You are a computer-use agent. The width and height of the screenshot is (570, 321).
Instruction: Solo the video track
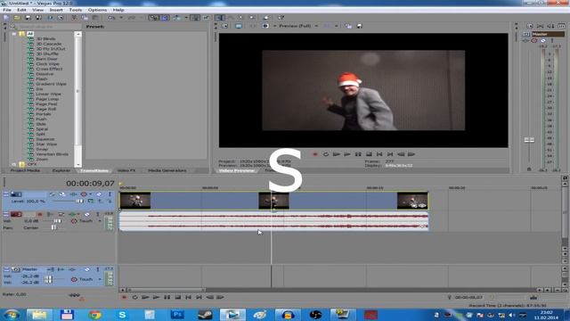(110, 194)
